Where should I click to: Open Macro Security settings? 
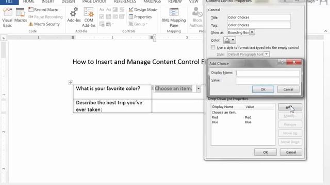coord(44,24)
